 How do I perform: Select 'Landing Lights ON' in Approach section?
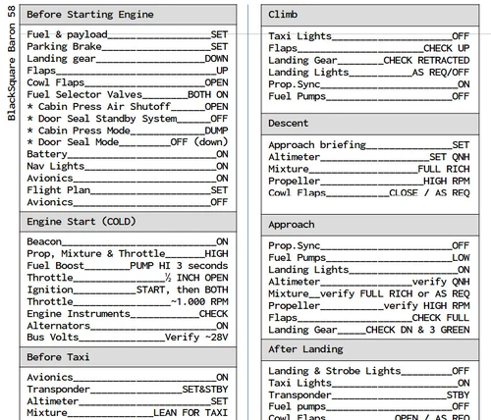tap(369, 270)
